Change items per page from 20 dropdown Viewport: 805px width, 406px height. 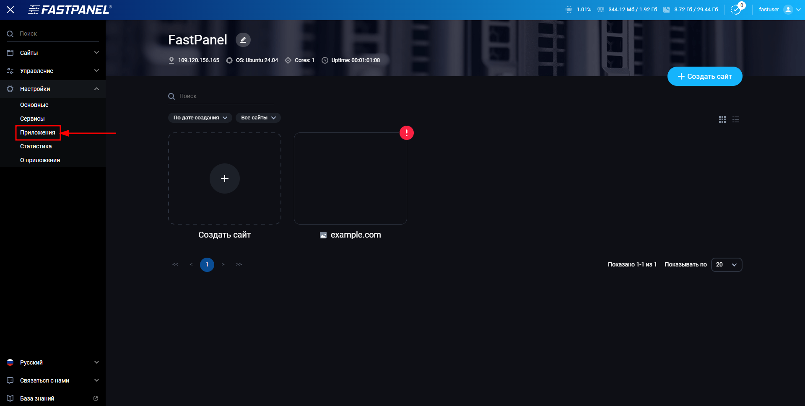click(x=727, y=264)
